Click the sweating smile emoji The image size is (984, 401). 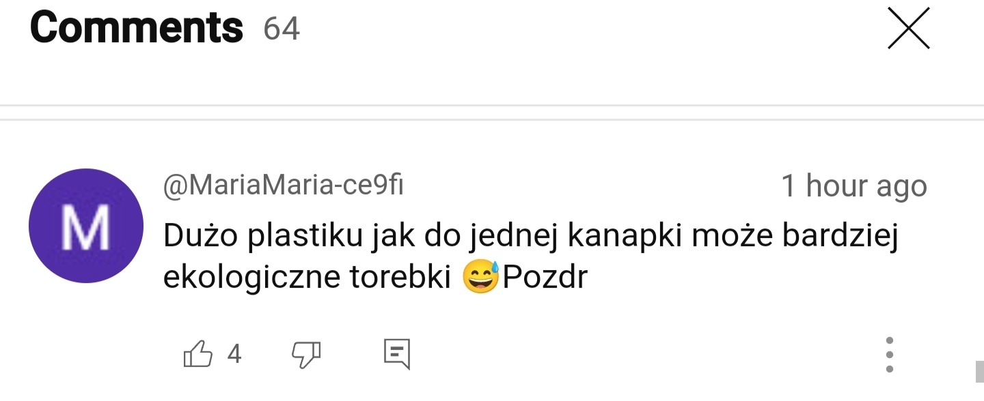click(x=481, y=278)
